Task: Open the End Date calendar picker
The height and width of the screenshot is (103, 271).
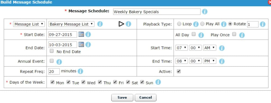Action: coord(81,44)
